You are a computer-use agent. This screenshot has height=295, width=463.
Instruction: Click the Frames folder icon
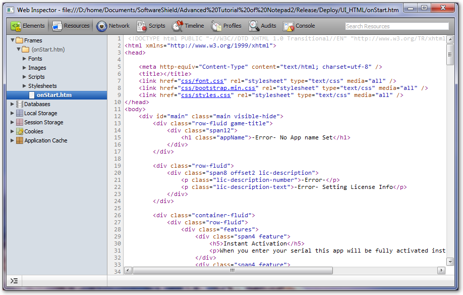point(20,40)
